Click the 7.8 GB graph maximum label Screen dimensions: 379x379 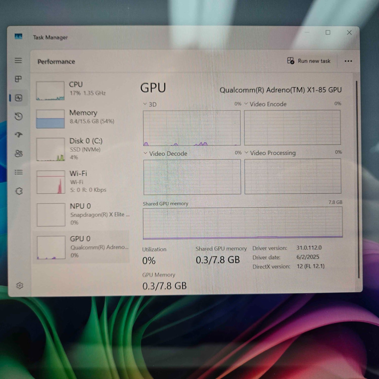click(335, 202)
